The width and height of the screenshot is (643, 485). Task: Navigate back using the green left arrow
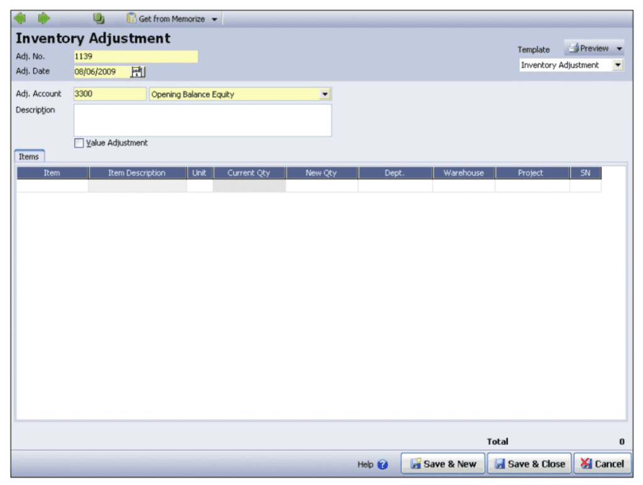19,18
